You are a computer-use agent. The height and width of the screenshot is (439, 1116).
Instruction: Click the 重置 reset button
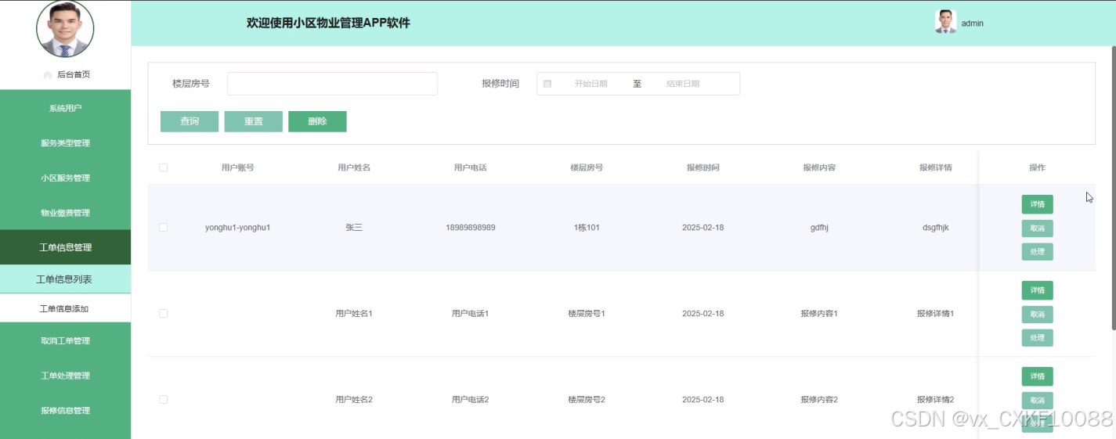coord(253,121)
